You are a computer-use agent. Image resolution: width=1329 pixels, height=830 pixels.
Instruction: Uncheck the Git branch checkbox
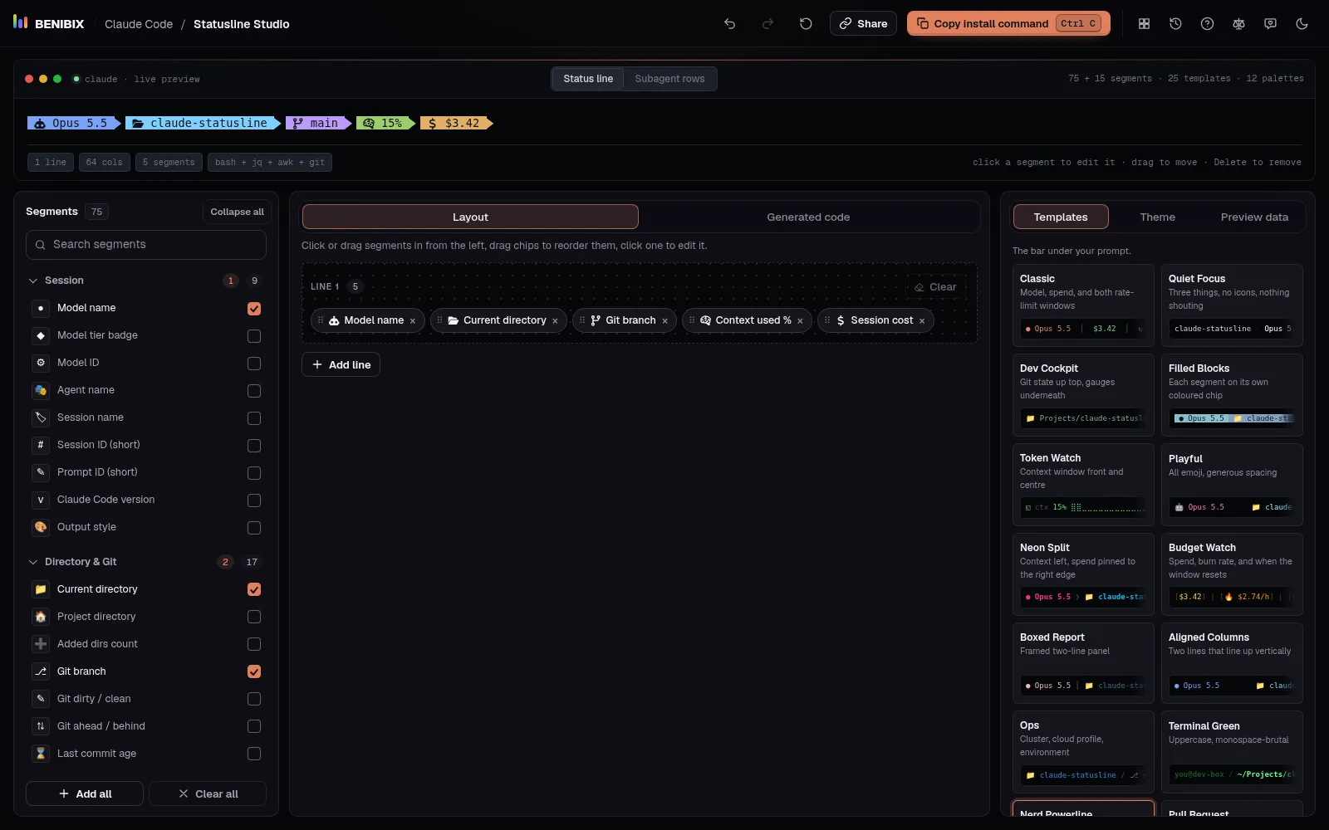pos(254,671)
